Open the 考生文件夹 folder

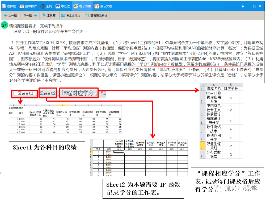pos(71,15)
